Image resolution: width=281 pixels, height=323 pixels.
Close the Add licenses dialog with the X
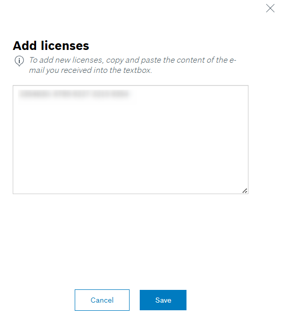tap(270, 8)
